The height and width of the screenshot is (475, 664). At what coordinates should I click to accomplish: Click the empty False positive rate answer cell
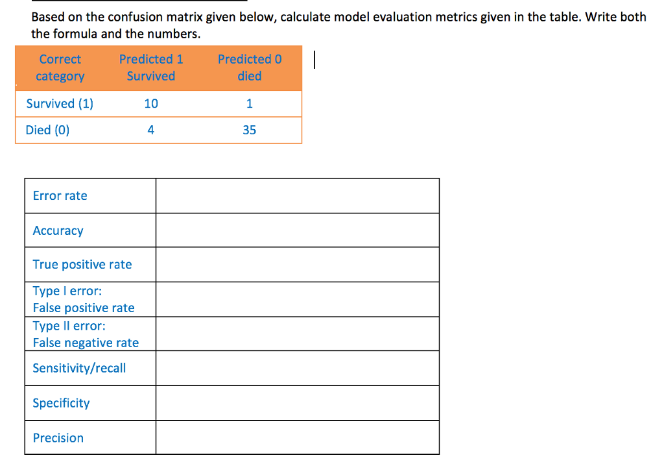[x=297, y=299]
